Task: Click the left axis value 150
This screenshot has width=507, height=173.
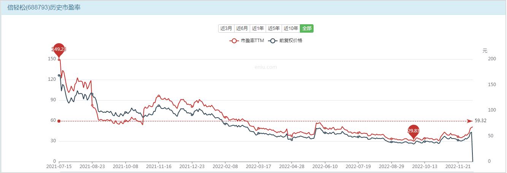Action: coord(52,59)
